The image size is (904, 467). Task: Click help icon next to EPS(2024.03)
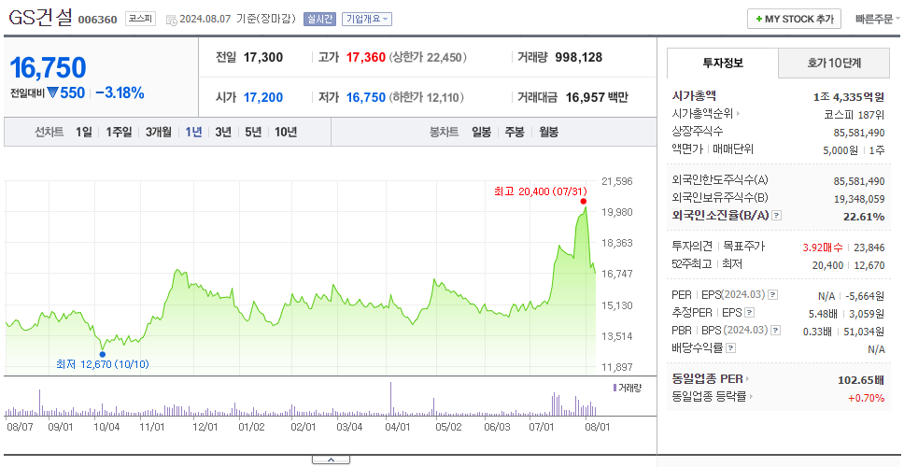click(773, 295)
